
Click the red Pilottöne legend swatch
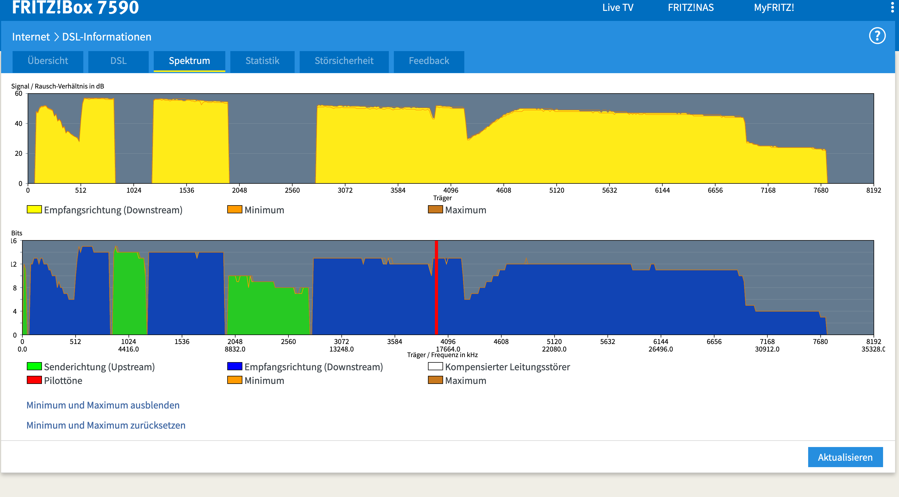click(x=34, y=380)
